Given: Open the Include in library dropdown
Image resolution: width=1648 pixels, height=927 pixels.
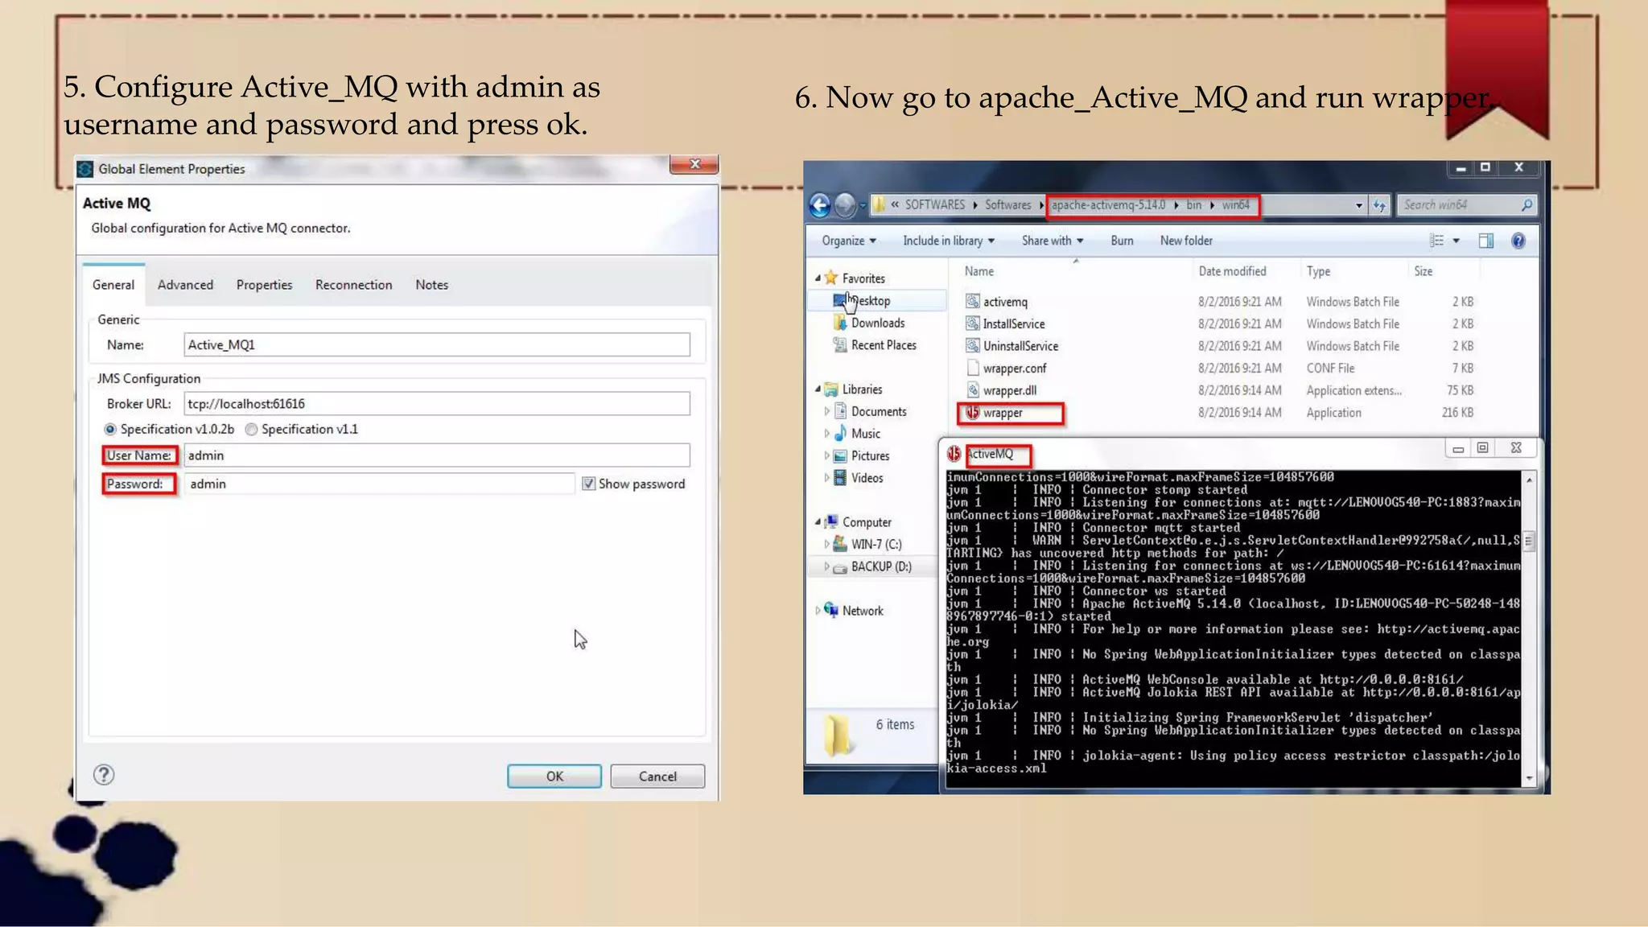Looking at the screenshot, I should point(949,241).
